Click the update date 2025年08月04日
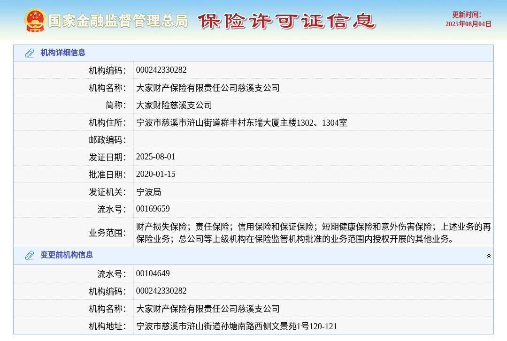This screenshot has width=507, height=341. pyautogui.click(x=468, y=24)
